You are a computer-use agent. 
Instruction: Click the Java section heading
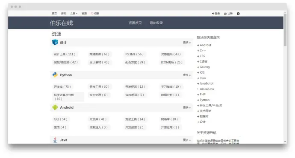coord(64,140)
